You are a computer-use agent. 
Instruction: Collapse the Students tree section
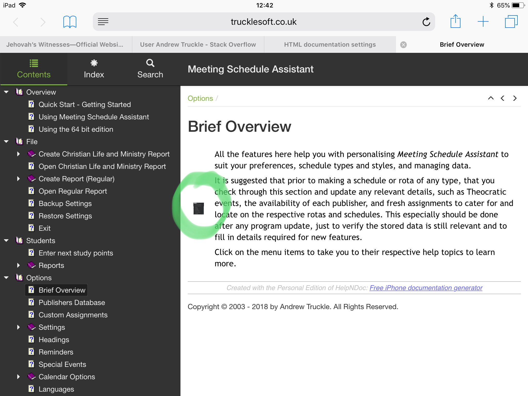click(x=6, y=241)
